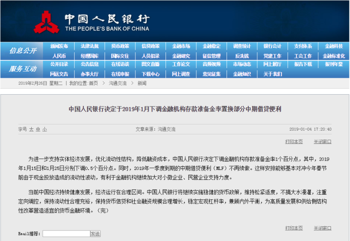This screenshot has height=241, width=350.
Task: Open 在线申报 link
Action: [x=120, y=74]
